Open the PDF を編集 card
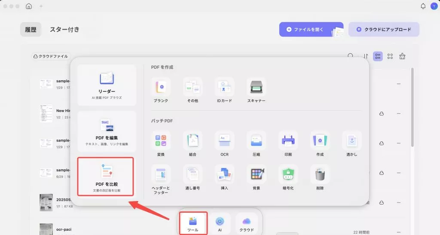Image resolution: width=440 pixels, height=235 pixels. pos(107,132)
